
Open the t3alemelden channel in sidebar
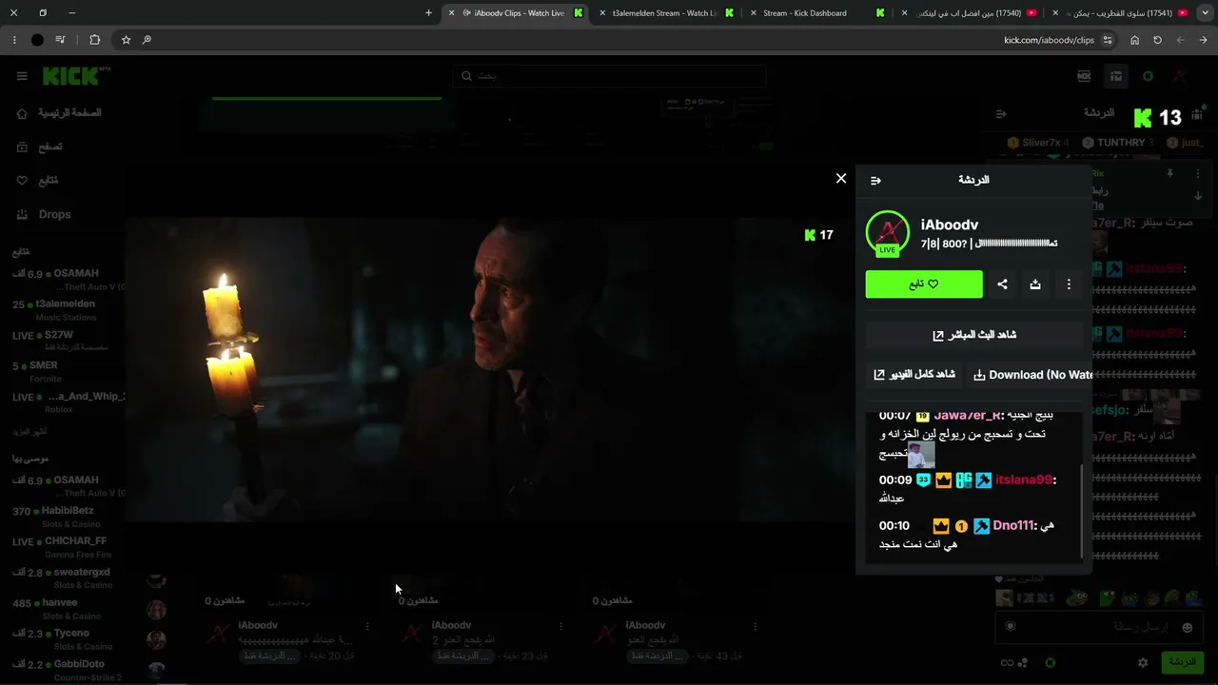(x=63, y=310)
